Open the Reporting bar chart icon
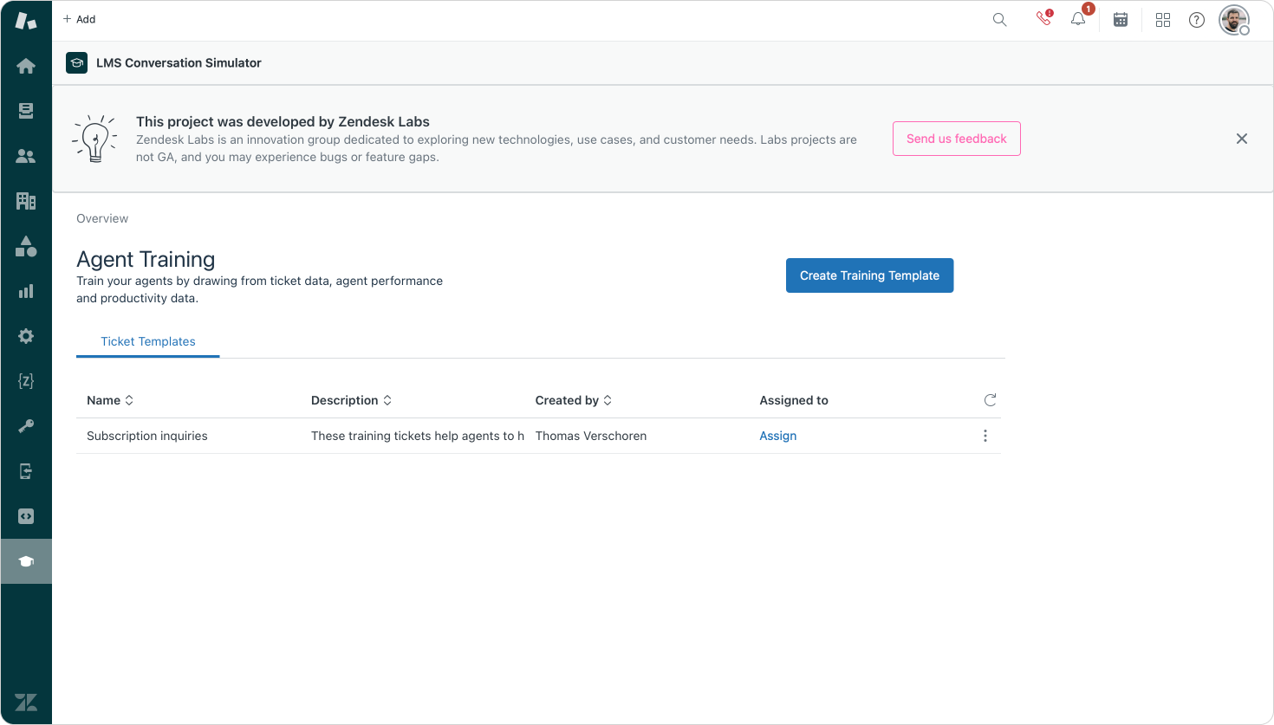Viewport: 1274px width, 725px height. (x=26, y=291)
